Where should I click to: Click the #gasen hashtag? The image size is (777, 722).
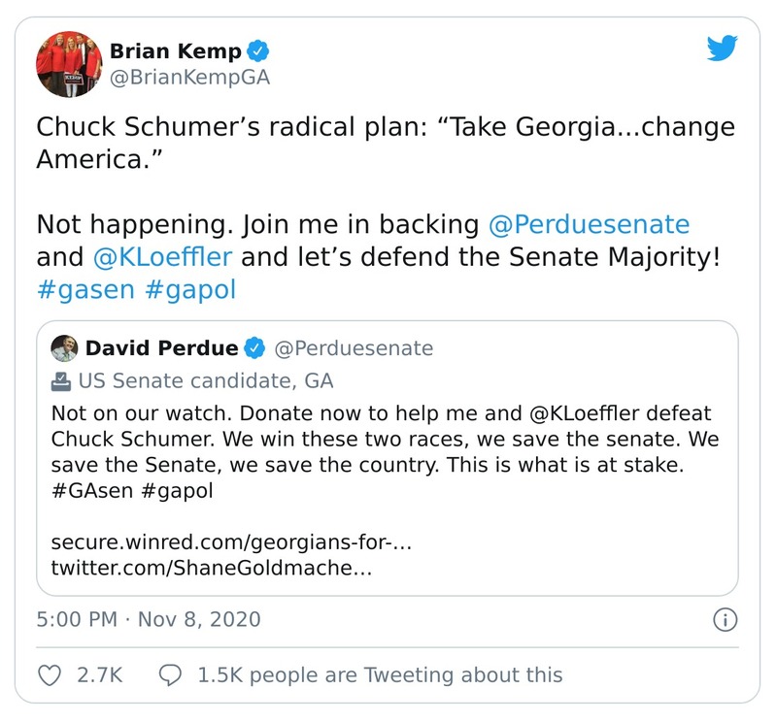coord(87,290)
